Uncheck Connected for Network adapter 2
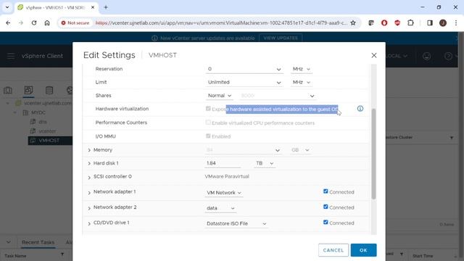The height and width of the screenshot is (261, 464). click(x=326, y=207)
